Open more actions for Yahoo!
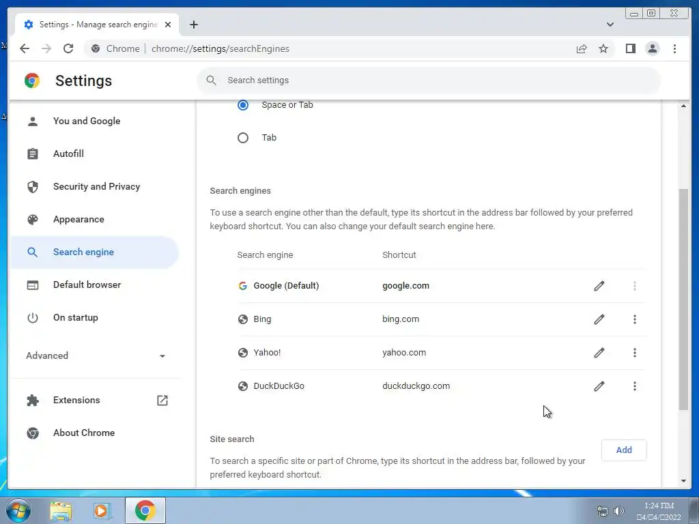 click(x=634, y=353)
